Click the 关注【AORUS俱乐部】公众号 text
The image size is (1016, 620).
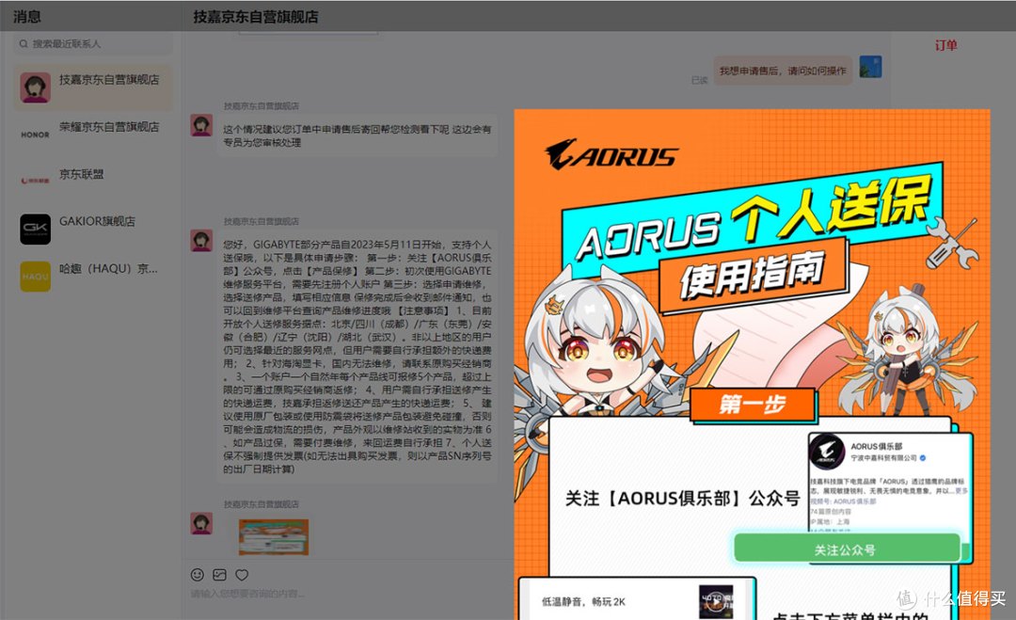click(x=682, y=499)
